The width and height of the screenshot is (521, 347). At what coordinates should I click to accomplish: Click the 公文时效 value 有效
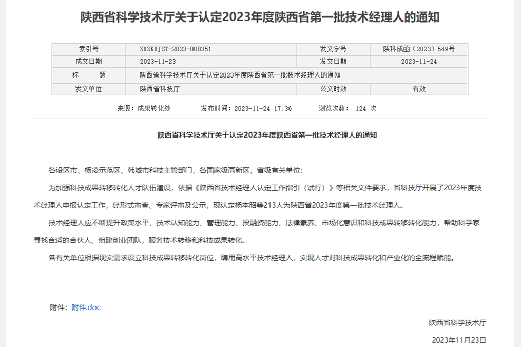[x=419, y=89]
